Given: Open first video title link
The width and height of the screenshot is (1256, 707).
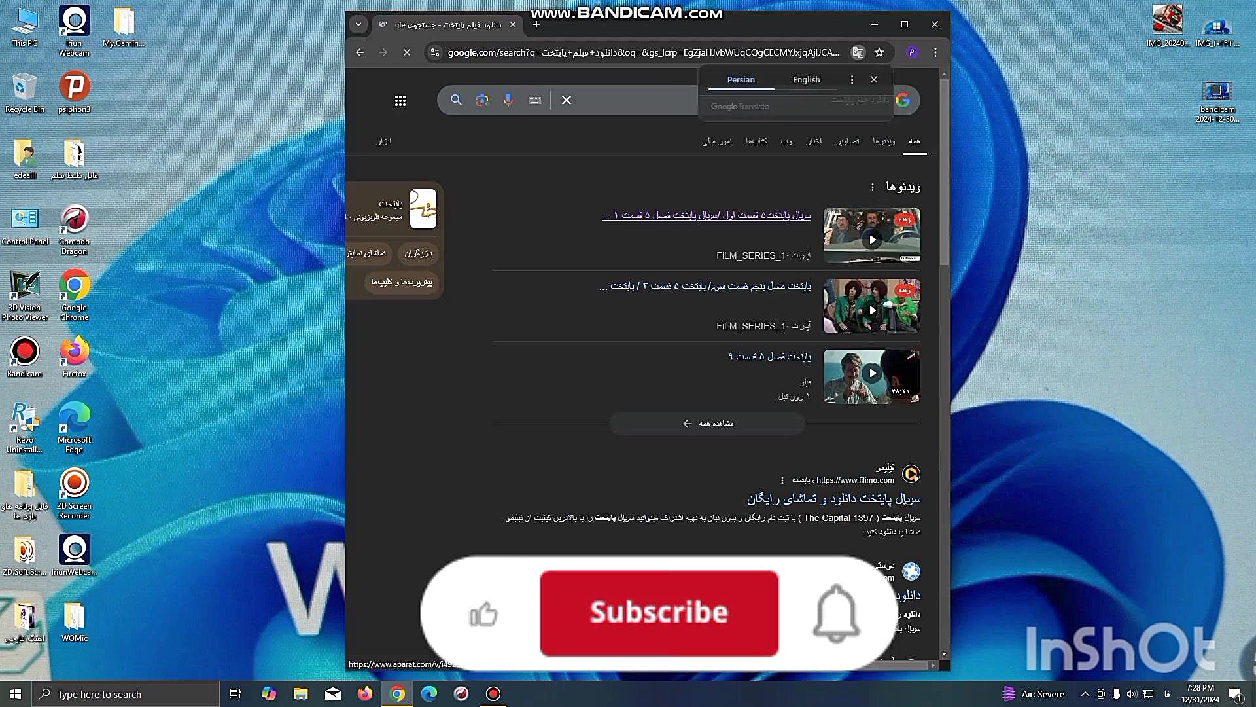Looking at the screenshot, I should (x=706, y=215).
